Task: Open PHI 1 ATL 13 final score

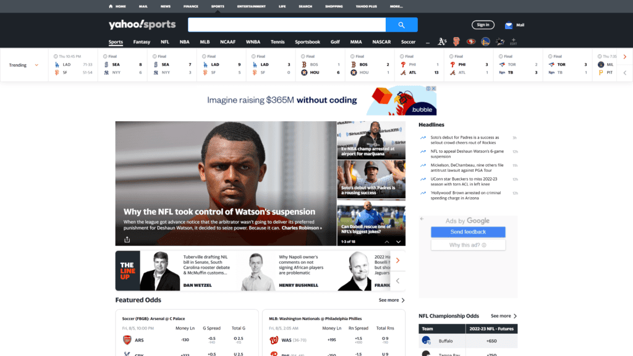Action: coord(419,65)
